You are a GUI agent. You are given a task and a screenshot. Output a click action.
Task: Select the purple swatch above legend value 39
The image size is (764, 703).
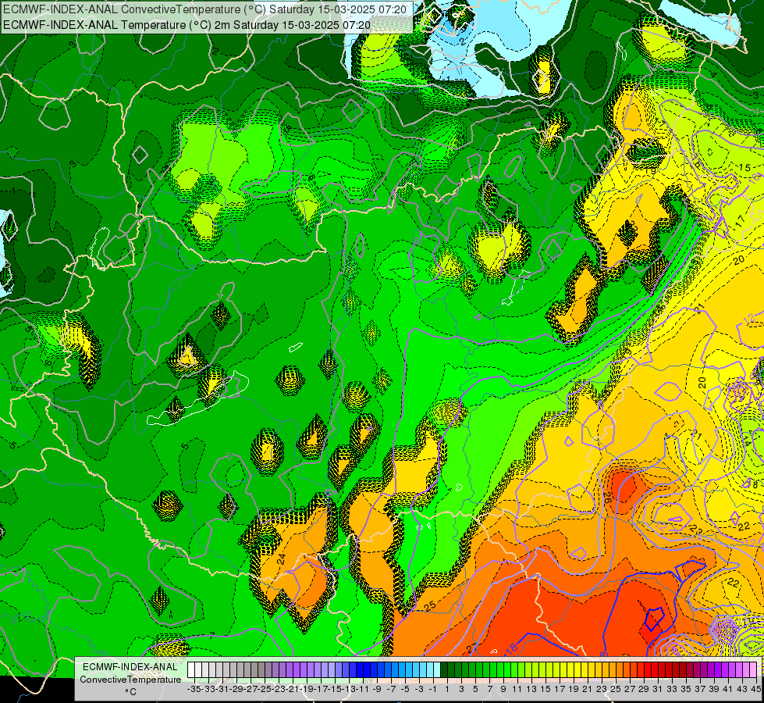pyautogui.click(x=711, y=669)
